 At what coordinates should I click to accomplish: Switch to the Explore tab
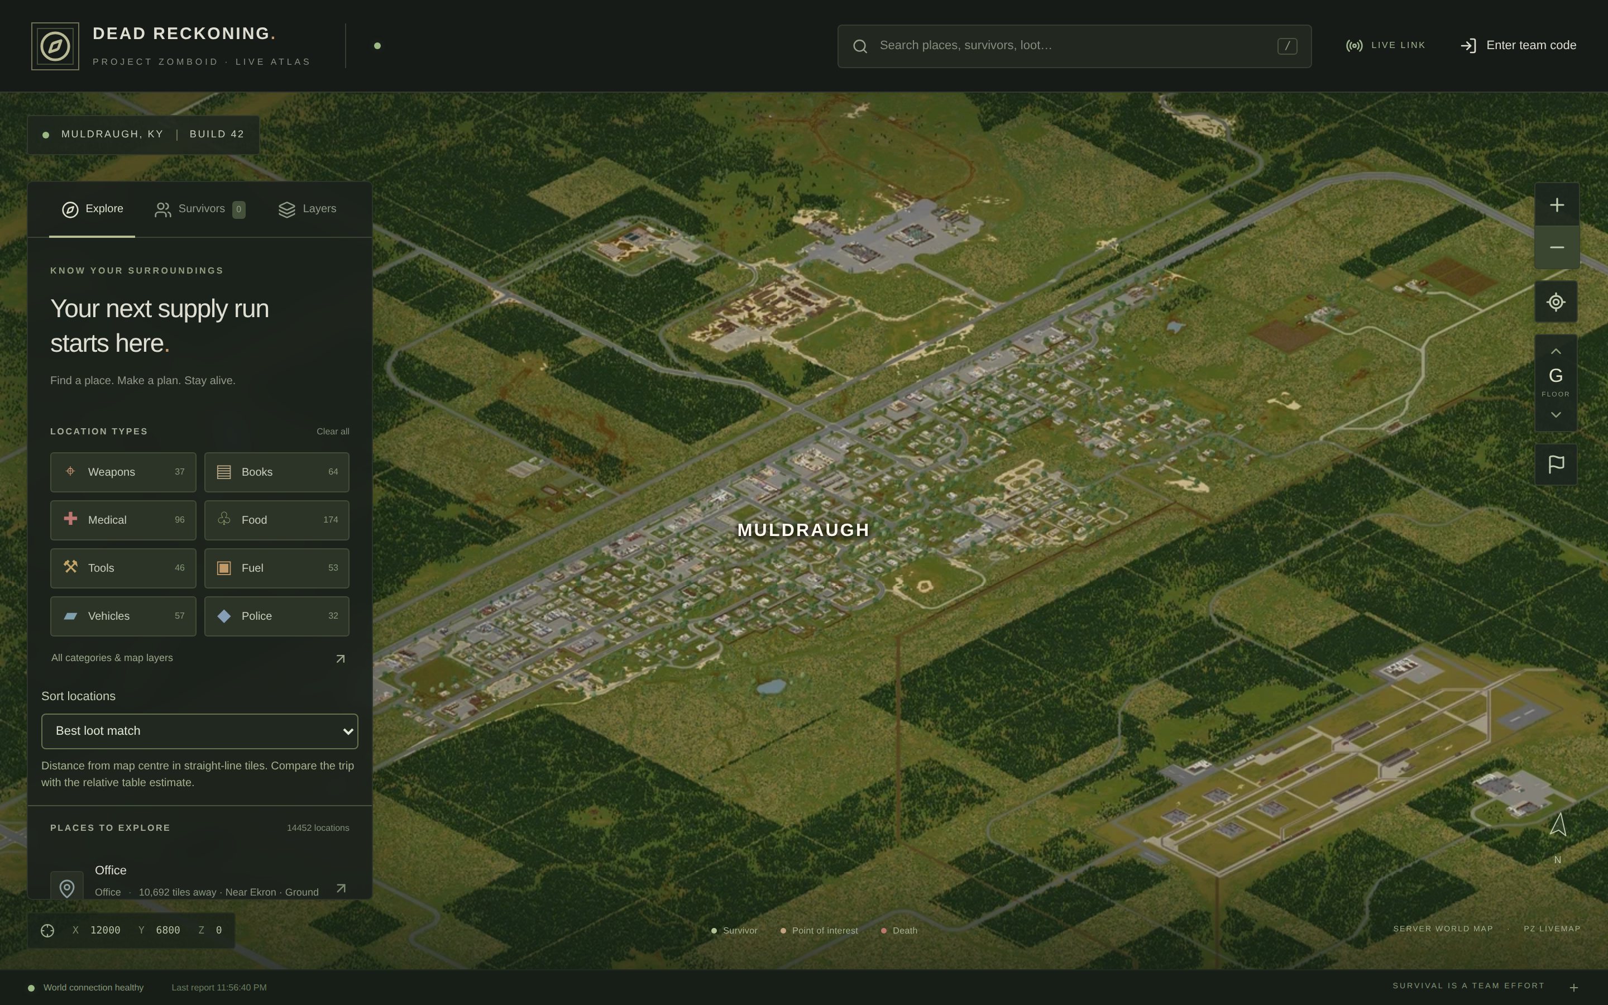[x=92, y=209]
